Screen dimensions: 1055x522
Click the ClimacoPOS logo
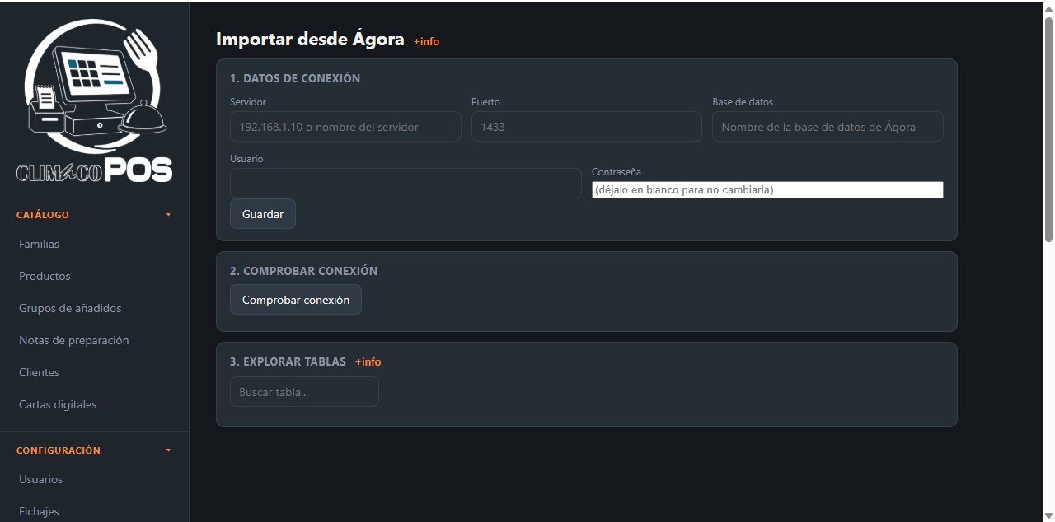tap(94, 100)
